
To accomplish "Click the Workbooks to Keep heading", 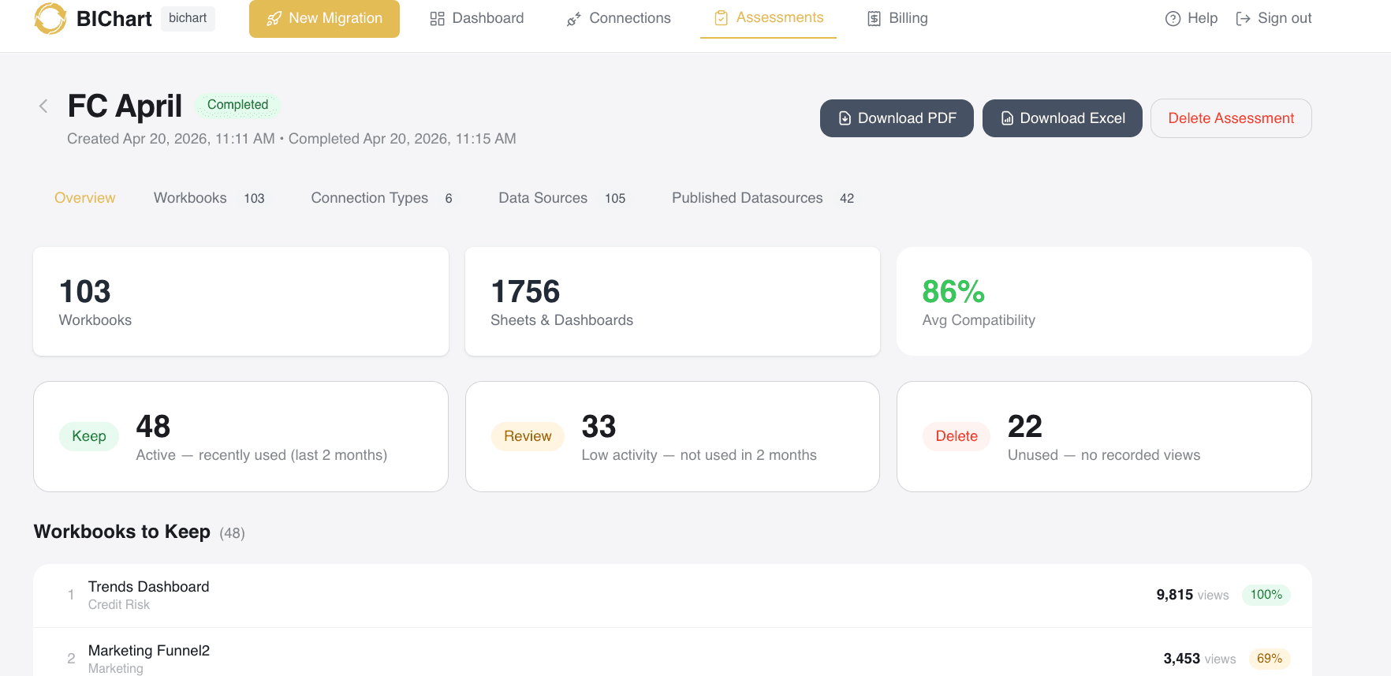I will tap(122, 532).
